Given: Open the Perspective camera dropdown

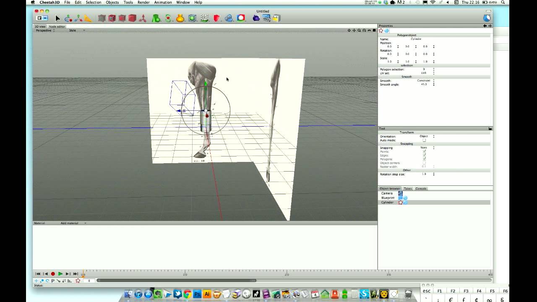Looking at the screenshot, I should tap(45, 30).
